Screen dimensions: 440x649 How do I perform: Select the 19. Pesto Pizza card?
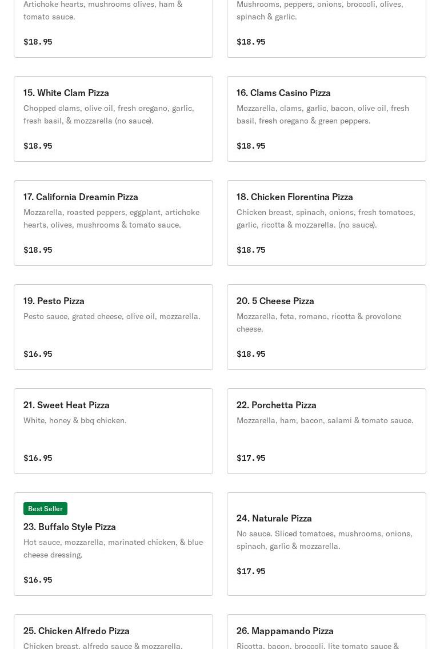pos(113,327)
